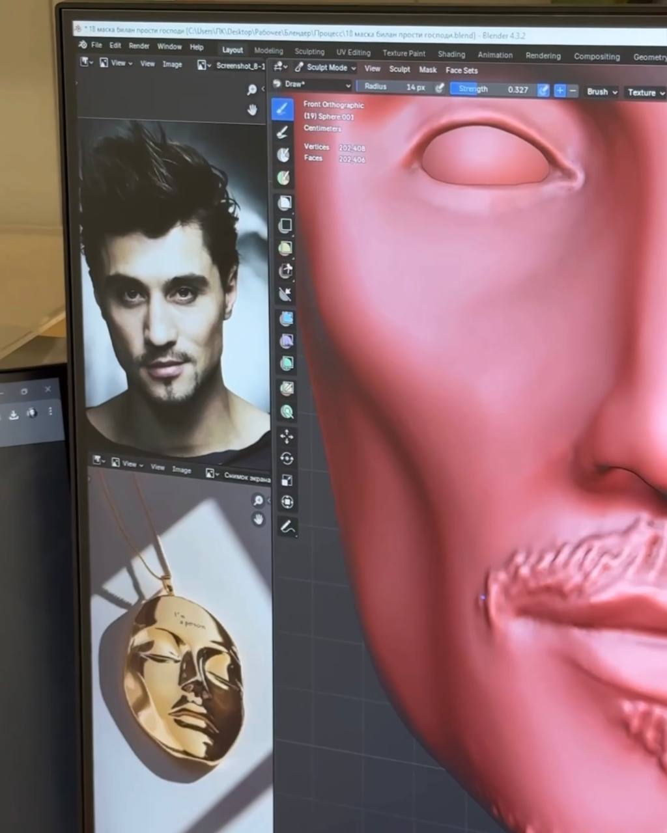Select the Scale transform tool
The image size is (667, 833).
click(x=287, y=480)
